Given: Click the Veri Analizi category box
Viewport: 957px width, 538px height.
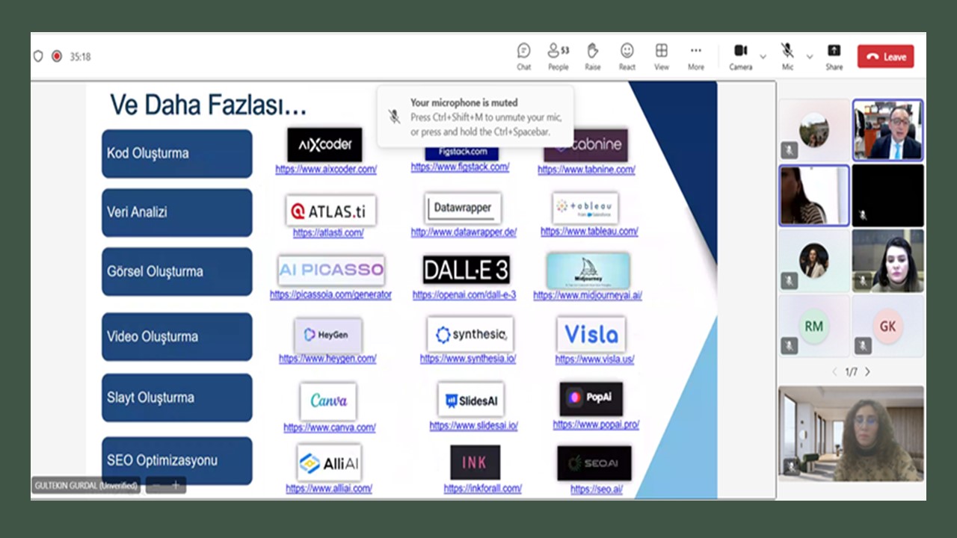Looking at the screenshot, I should (x=177, y=212).
